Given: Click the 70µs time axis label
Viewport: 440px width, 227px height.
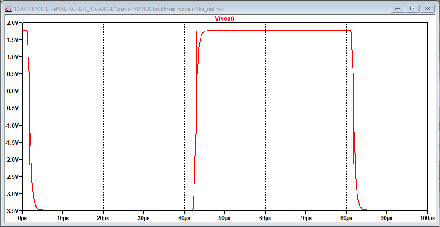Looking at the screenshot, I should click(306, 218).
